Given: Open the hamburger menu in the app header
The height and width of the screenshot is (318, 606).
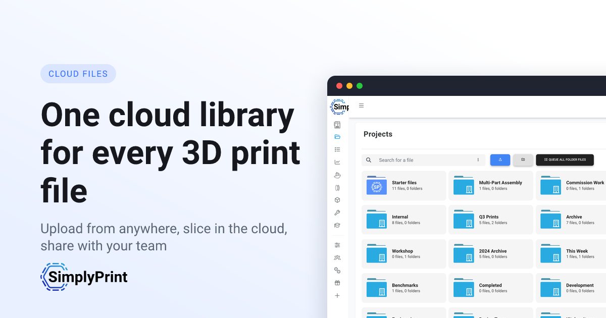Looking at the screenshot, I should click(x=361, y=105).
